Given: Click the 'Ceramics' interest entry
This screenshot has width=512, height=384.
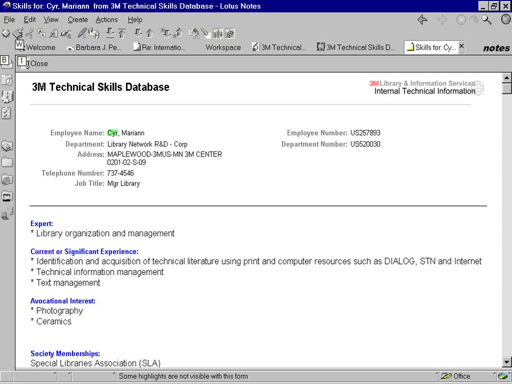Looking at the screenshot, I should point(54,321).
